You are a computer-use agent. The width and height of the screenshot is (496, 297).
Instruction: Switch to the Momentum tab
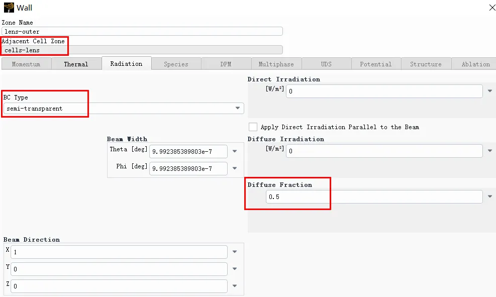[x=26, y=64]
